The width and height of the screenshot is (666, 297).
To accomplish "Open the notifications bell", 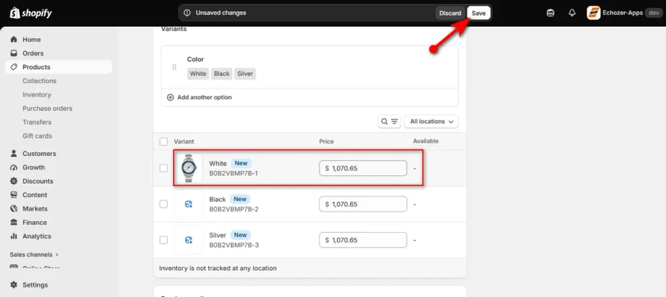I will (x=572, y=13).
